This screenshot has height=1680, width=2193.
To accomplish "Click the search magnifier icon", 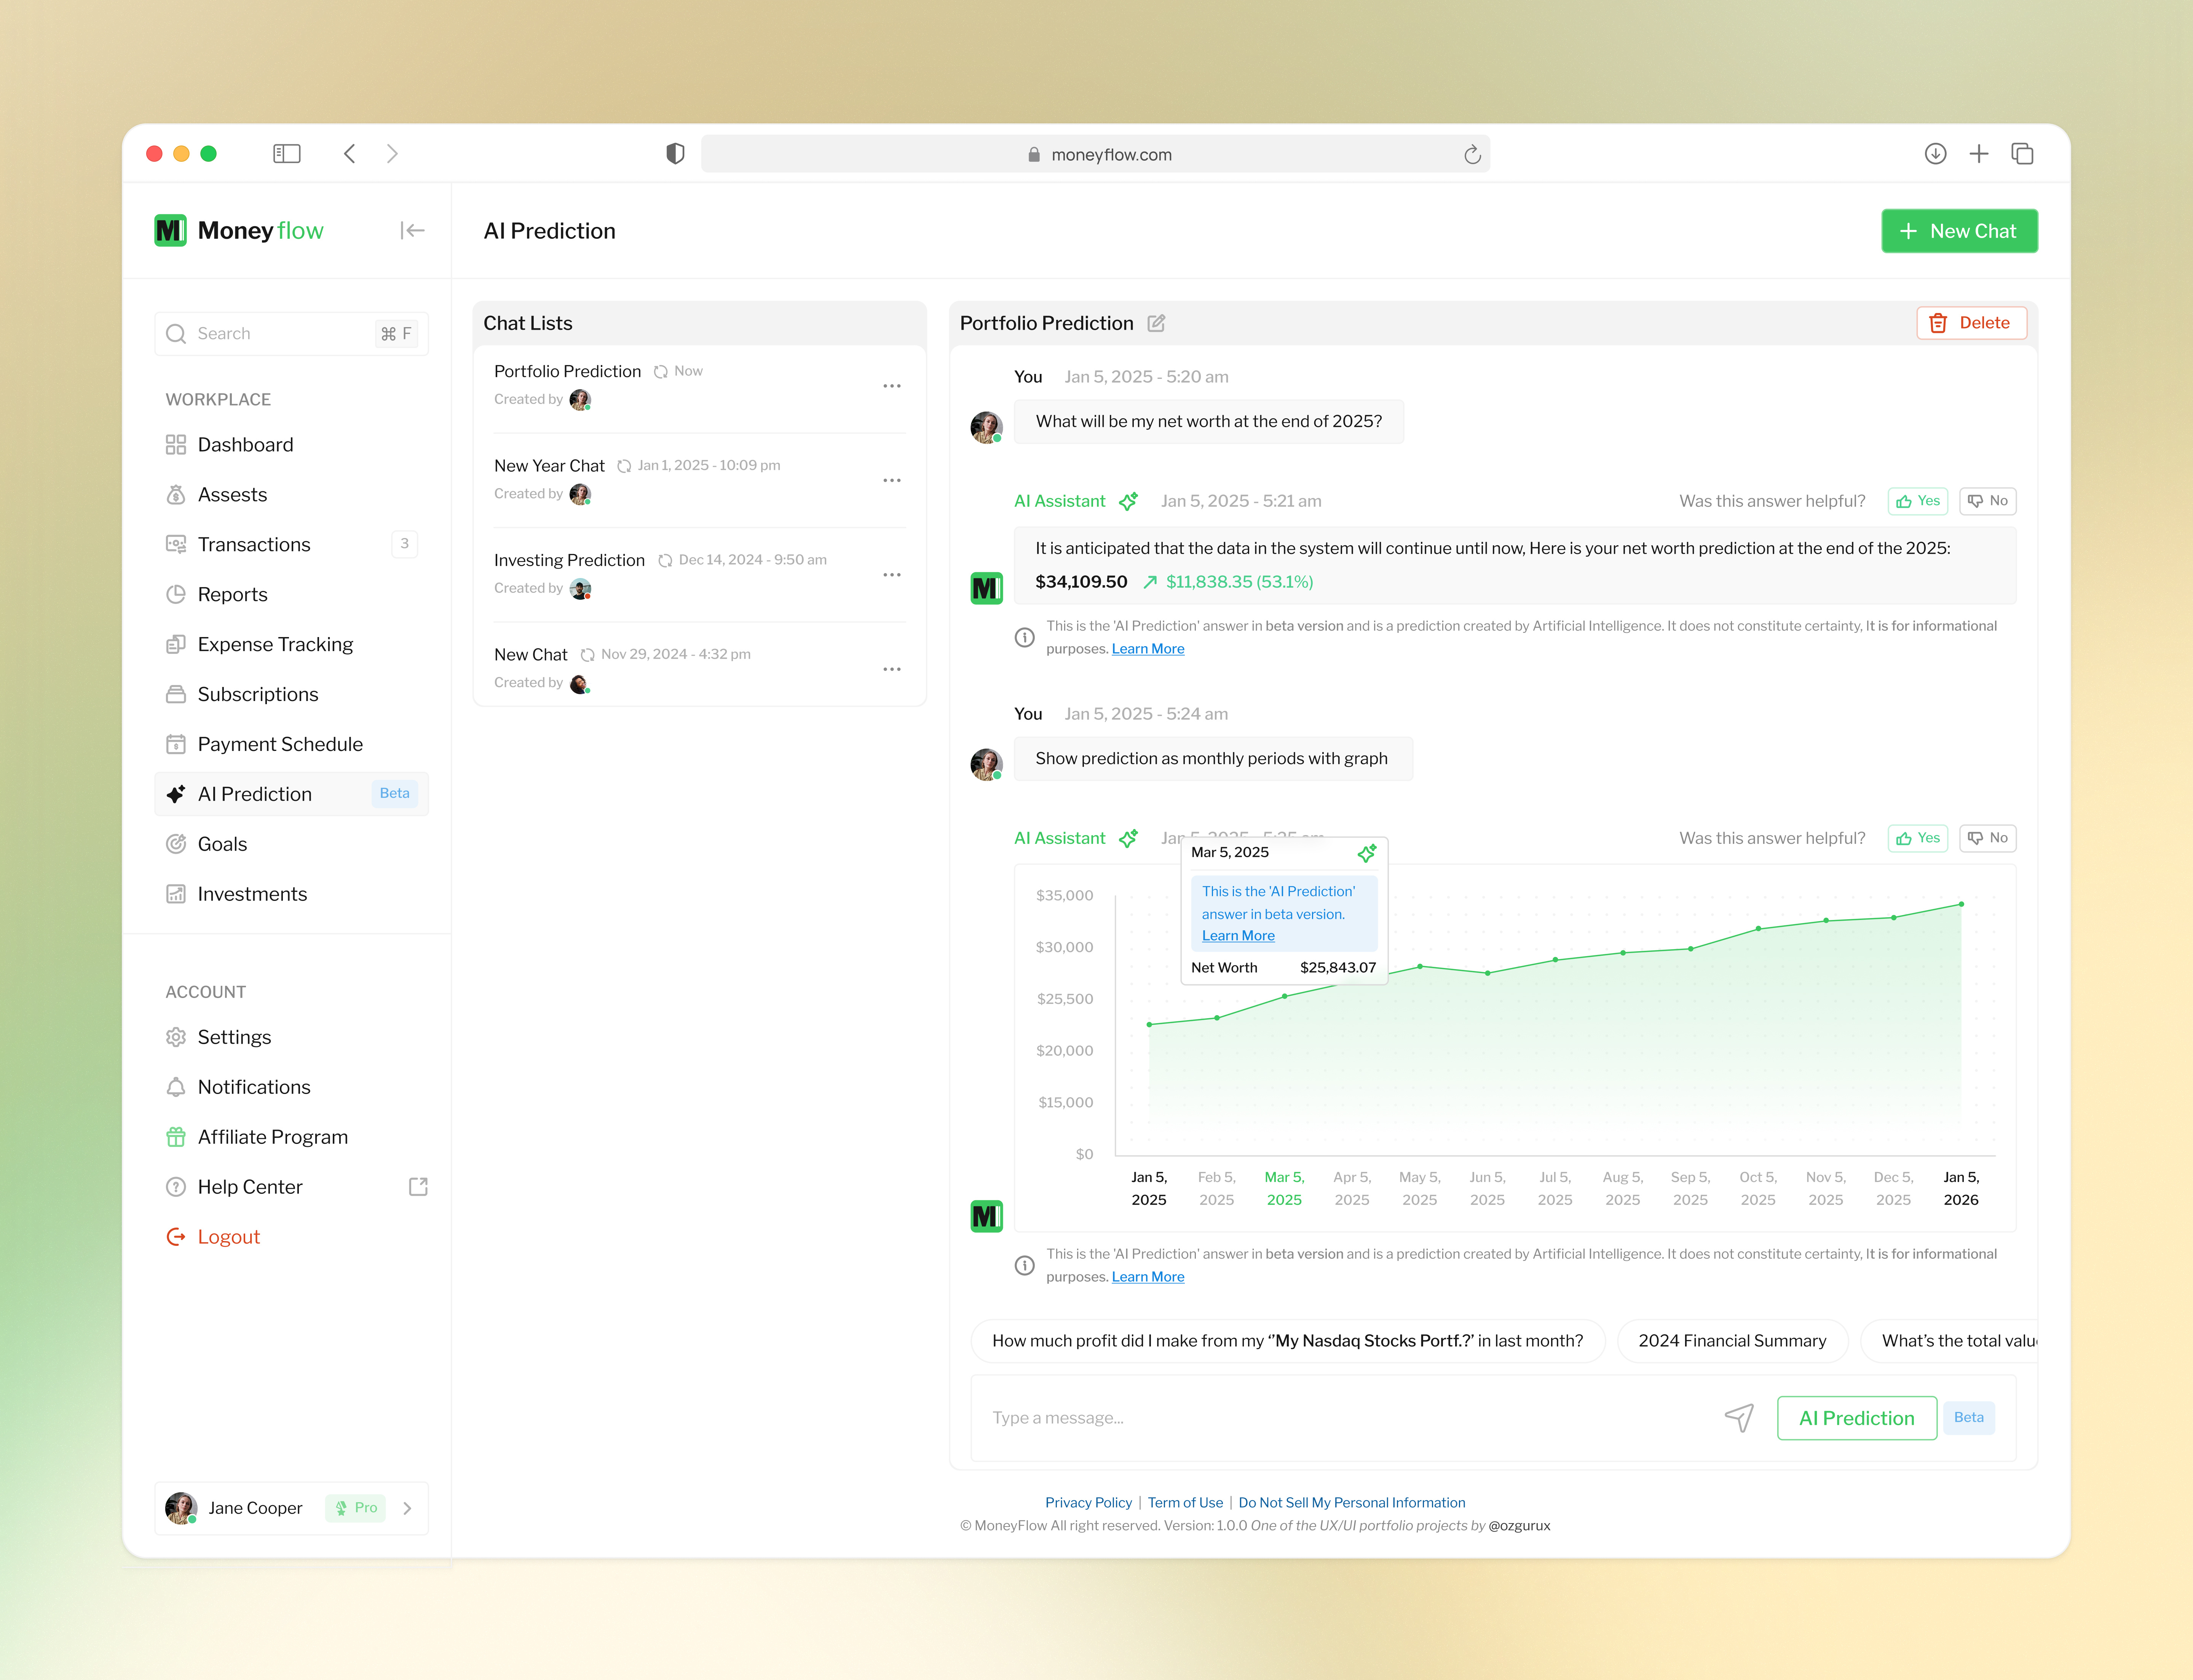I will [x=176, y=333].
